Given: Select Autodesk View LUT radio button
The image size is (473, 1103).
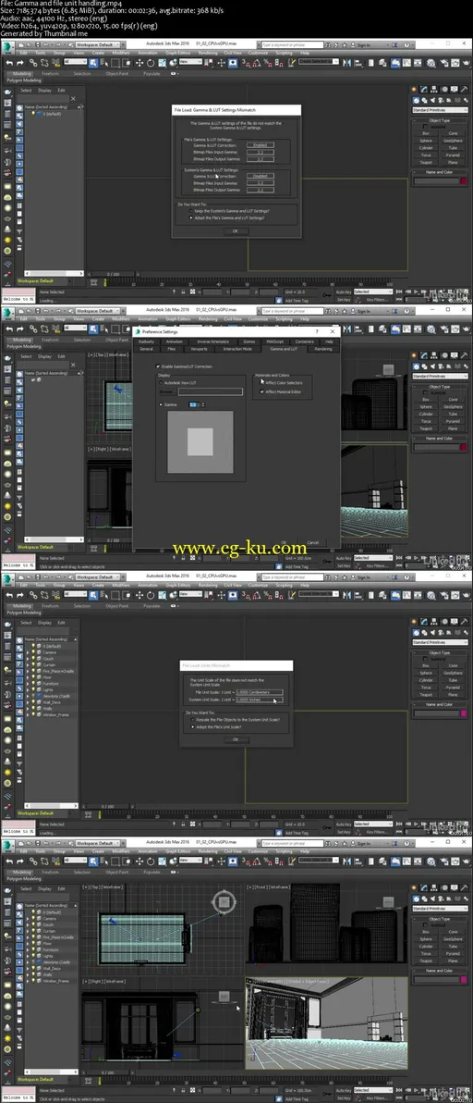Looking at the screenshot, I should (162, 383).
